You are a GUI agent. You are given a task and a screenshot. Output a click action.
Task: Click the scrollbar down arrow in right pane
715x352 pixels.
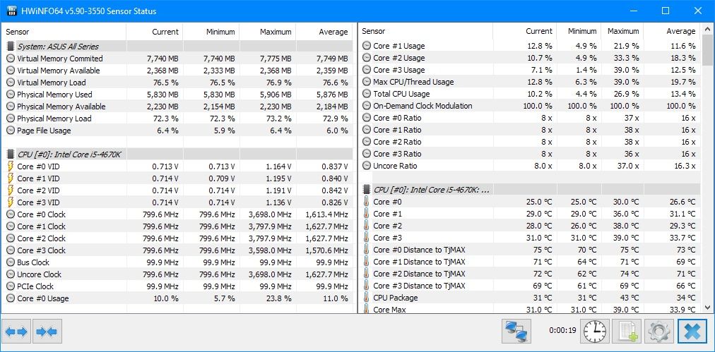pos(707,307)
